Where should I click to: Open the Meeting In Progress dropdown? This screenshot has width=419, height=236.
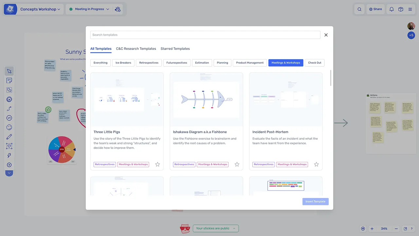pyautogui.click(x=89, y=9)
